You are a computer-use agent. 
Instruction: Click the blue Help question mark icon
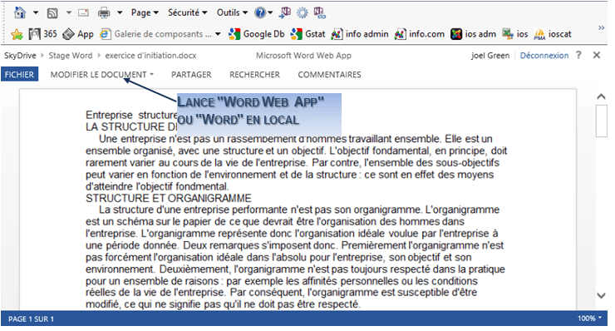259,13
